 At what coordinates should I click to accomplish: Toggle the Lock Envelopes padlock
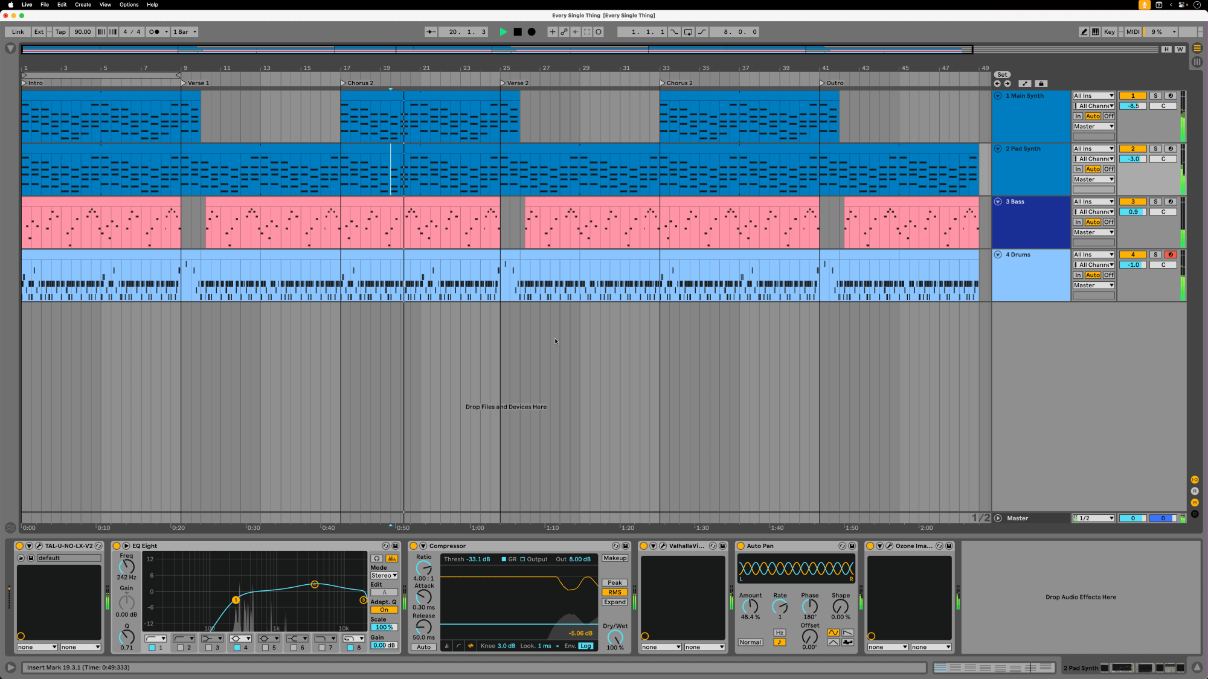[1041, 84]
